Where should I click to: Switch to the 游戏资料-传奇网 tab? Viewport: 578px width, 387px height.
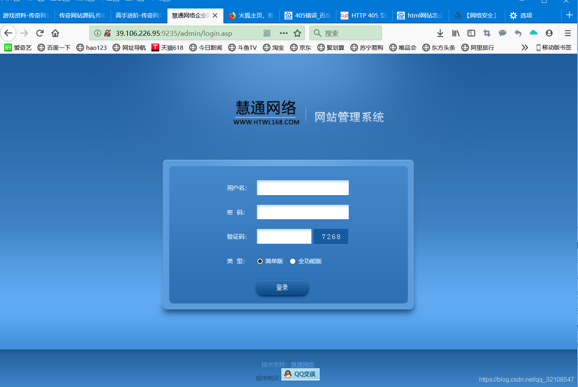(27, 16)
